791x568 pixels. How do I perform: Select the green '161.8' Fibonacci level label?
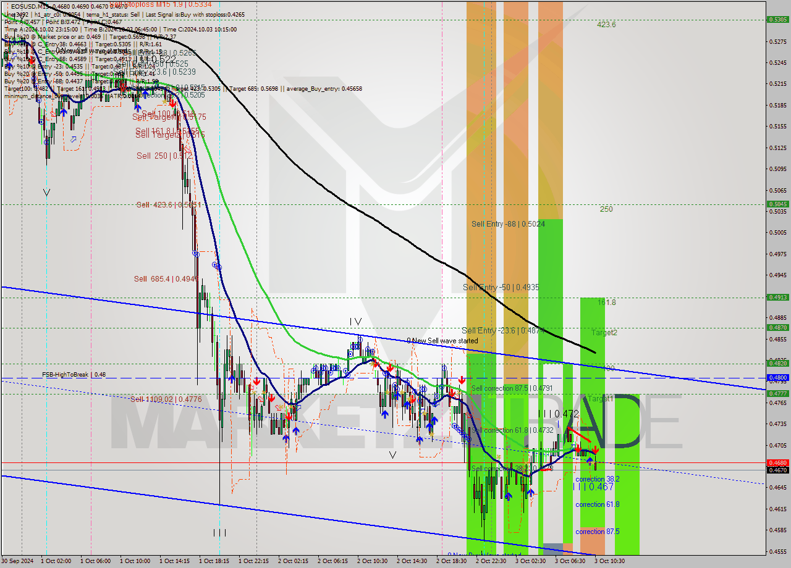(x=606, y=303)
